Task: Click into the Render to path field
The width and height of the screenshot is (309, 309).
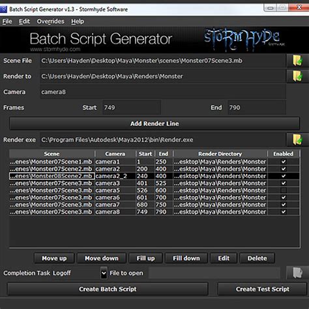Action: coord(163,76)
